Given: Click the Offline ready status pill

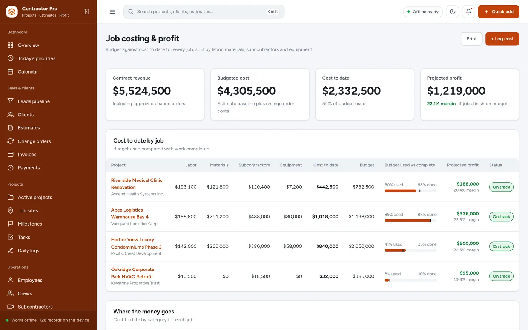Looking at the screenshot, I should pos(423,12).
